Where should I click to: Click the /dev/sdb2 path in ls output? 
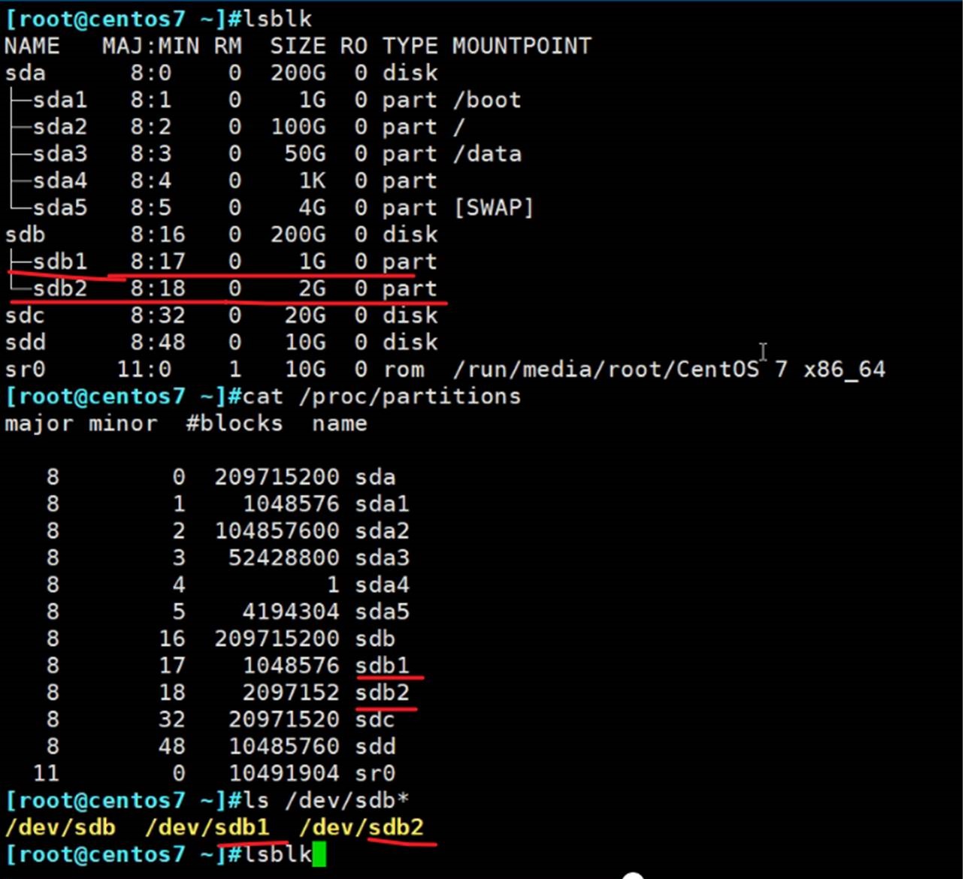click(361, 827)
